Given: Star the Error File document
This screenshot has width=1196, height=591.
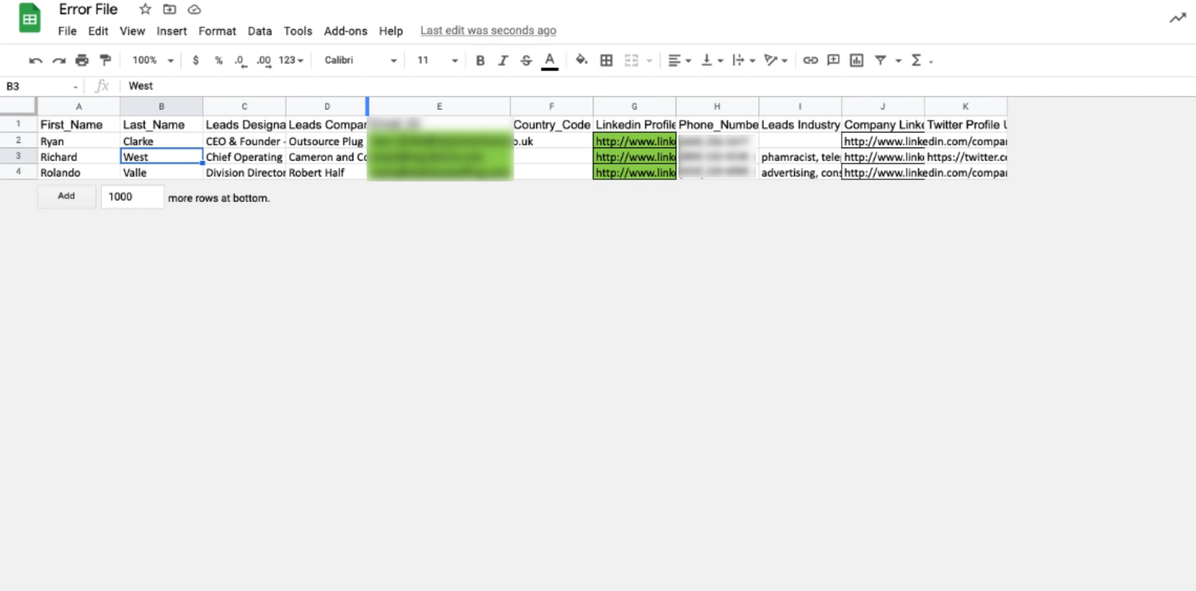Looking at the screenshot, I should coord(145,9).
